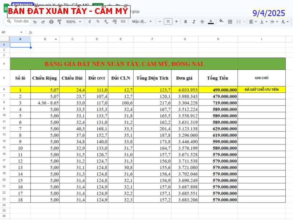Click the fx formula bar icon
This screenshot has height=220, width=293.
(30, 33)
